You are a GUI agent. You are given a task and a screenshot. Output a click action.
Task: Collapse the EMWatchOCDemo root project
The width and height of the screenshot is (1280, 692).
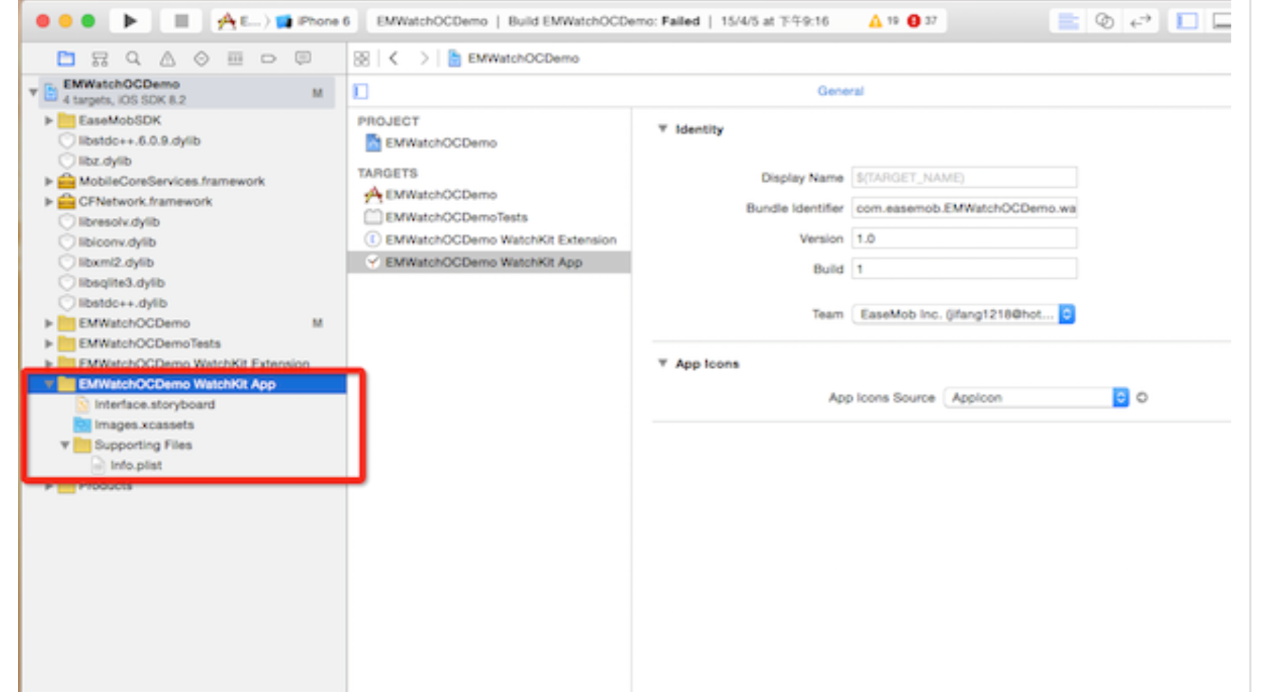click(x=33, y=92)
